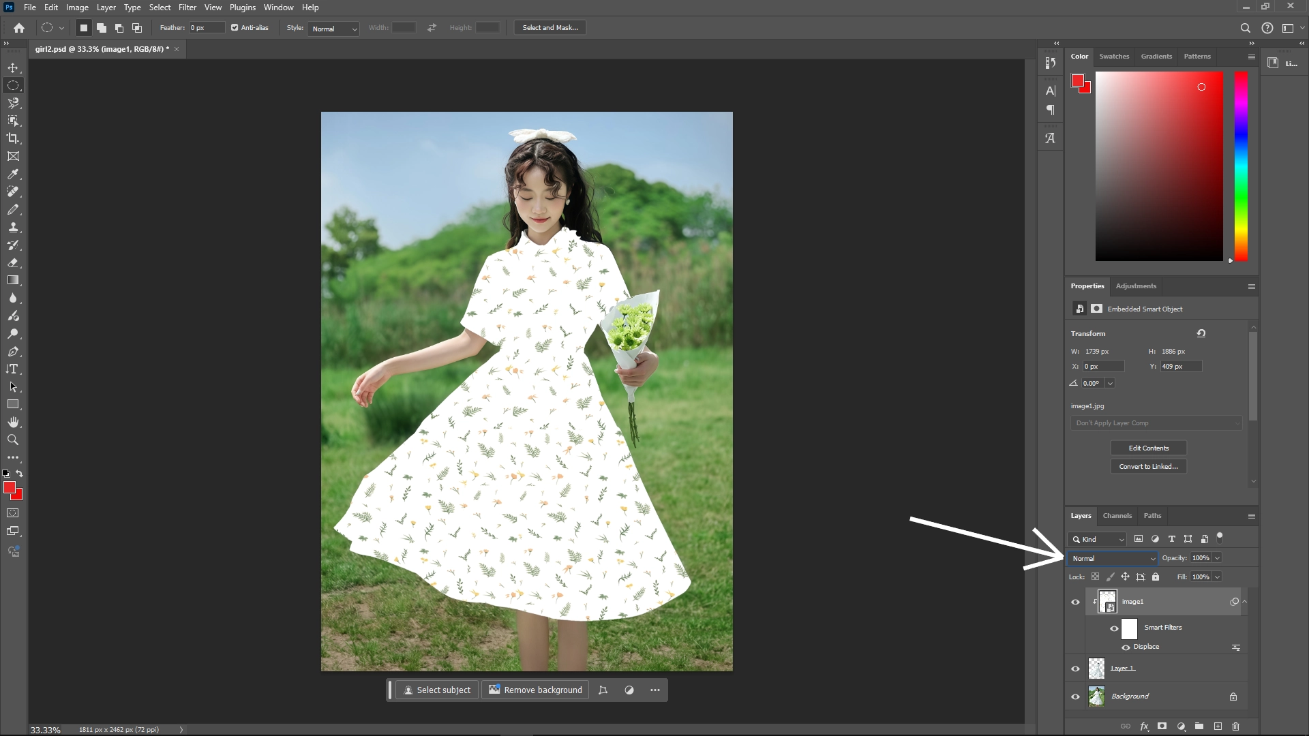Delete layer using the trash icon
1309x736 pixels.
[x=1235, y=726]
